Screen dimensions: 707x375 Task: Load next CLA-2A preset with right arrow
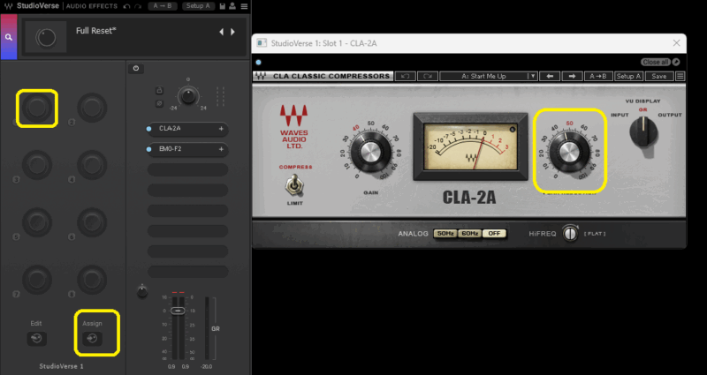[x=572, y=76]
